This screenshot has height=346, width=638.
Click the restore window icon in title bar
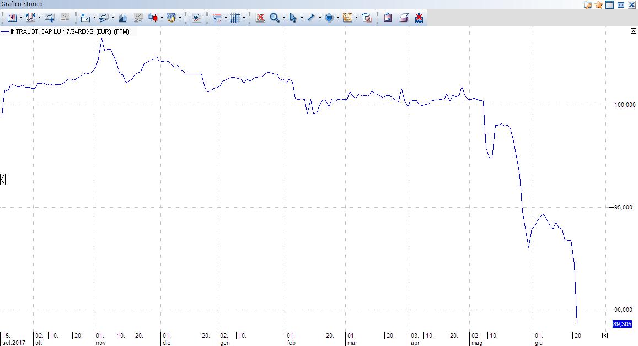[x=621, y=5]
